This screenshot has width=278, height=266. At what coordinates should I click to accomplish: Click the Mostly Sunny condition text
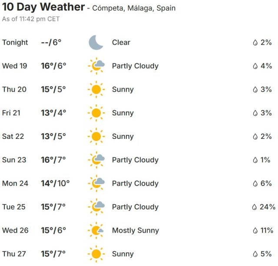(136, 230)
